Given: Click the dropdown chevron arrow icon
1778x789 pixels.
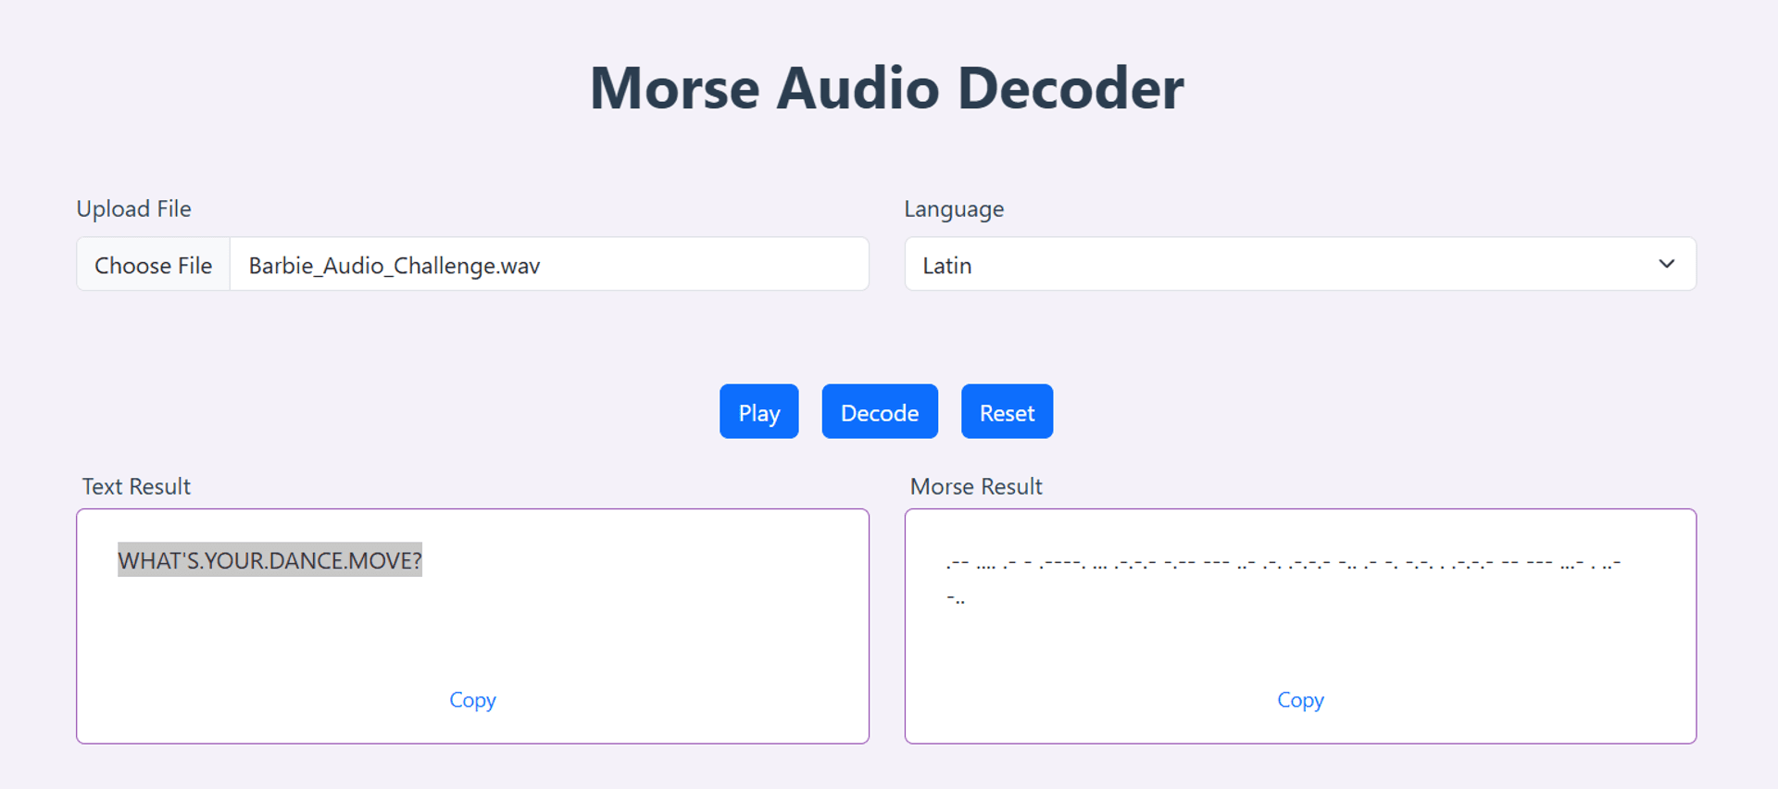Looking at the screenshot, I should 1667,264.
